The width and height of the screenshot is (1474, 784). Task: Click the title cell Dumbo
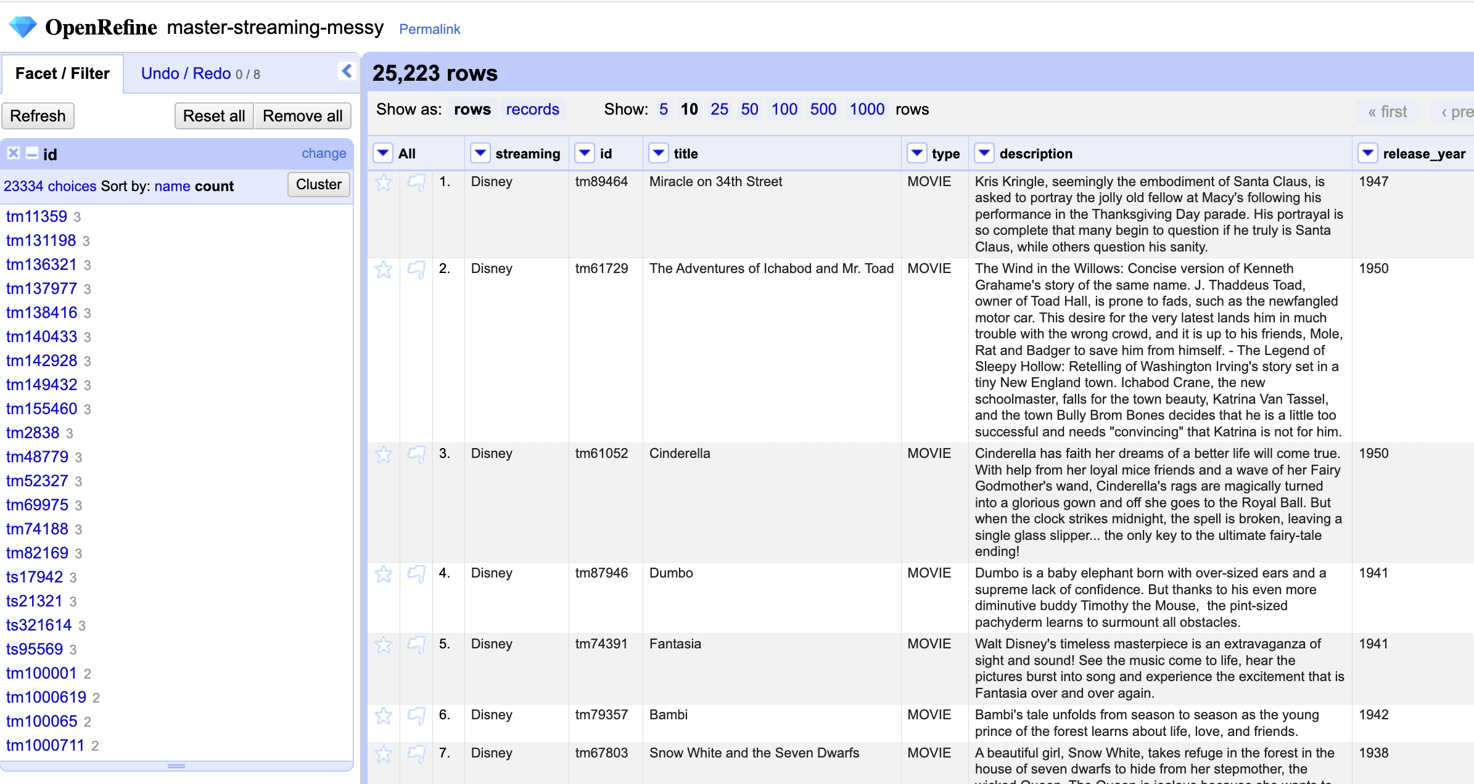click(671, 573)
